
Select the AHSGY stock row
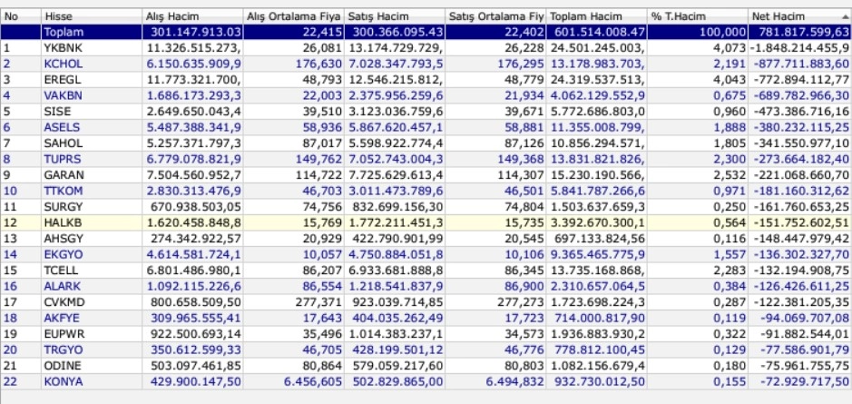coord(426,239)
